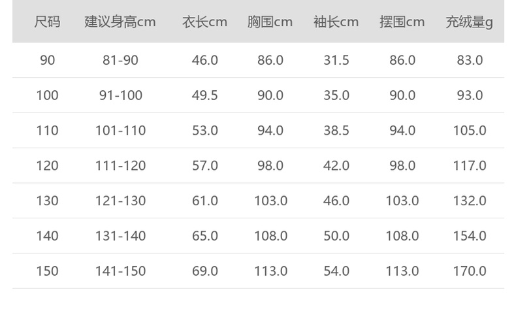
Task: Click the 83.0 down fill weight cell
Action: pyautogui.click(x=469, y=60)
